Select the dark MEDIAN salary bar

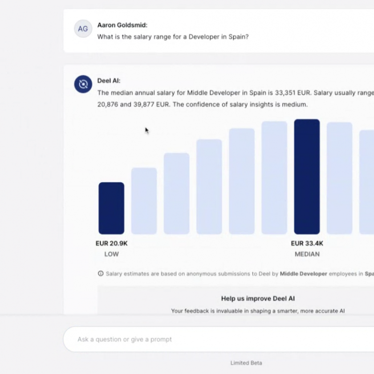point(307,177)
